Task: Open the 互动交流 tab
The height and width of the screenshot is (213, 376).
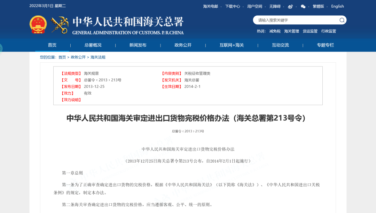Action: click(x=280, y=45)
